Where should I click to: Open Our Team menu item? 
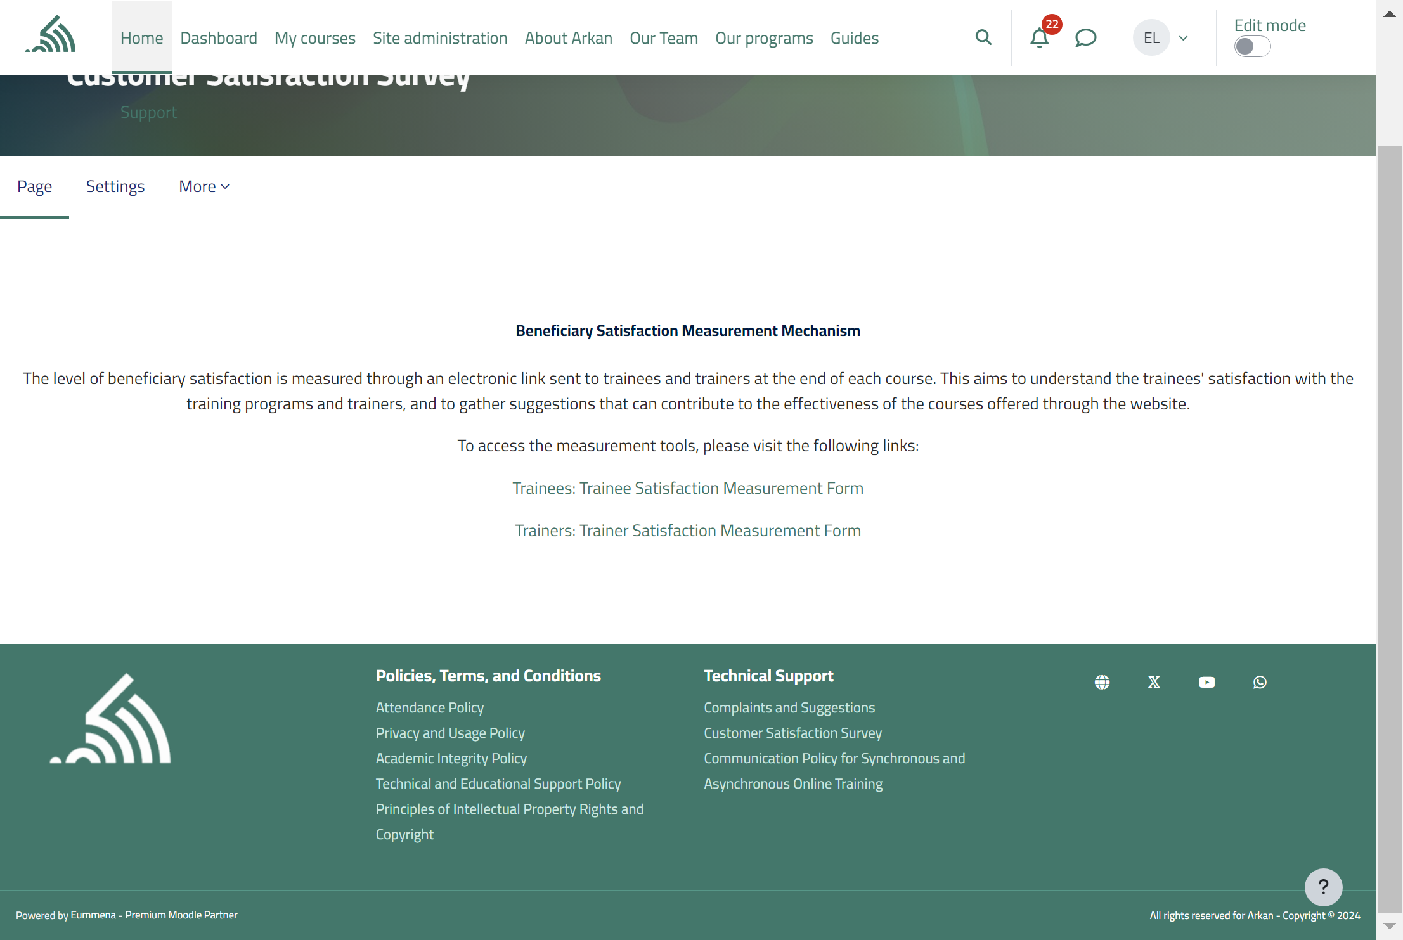664,38
